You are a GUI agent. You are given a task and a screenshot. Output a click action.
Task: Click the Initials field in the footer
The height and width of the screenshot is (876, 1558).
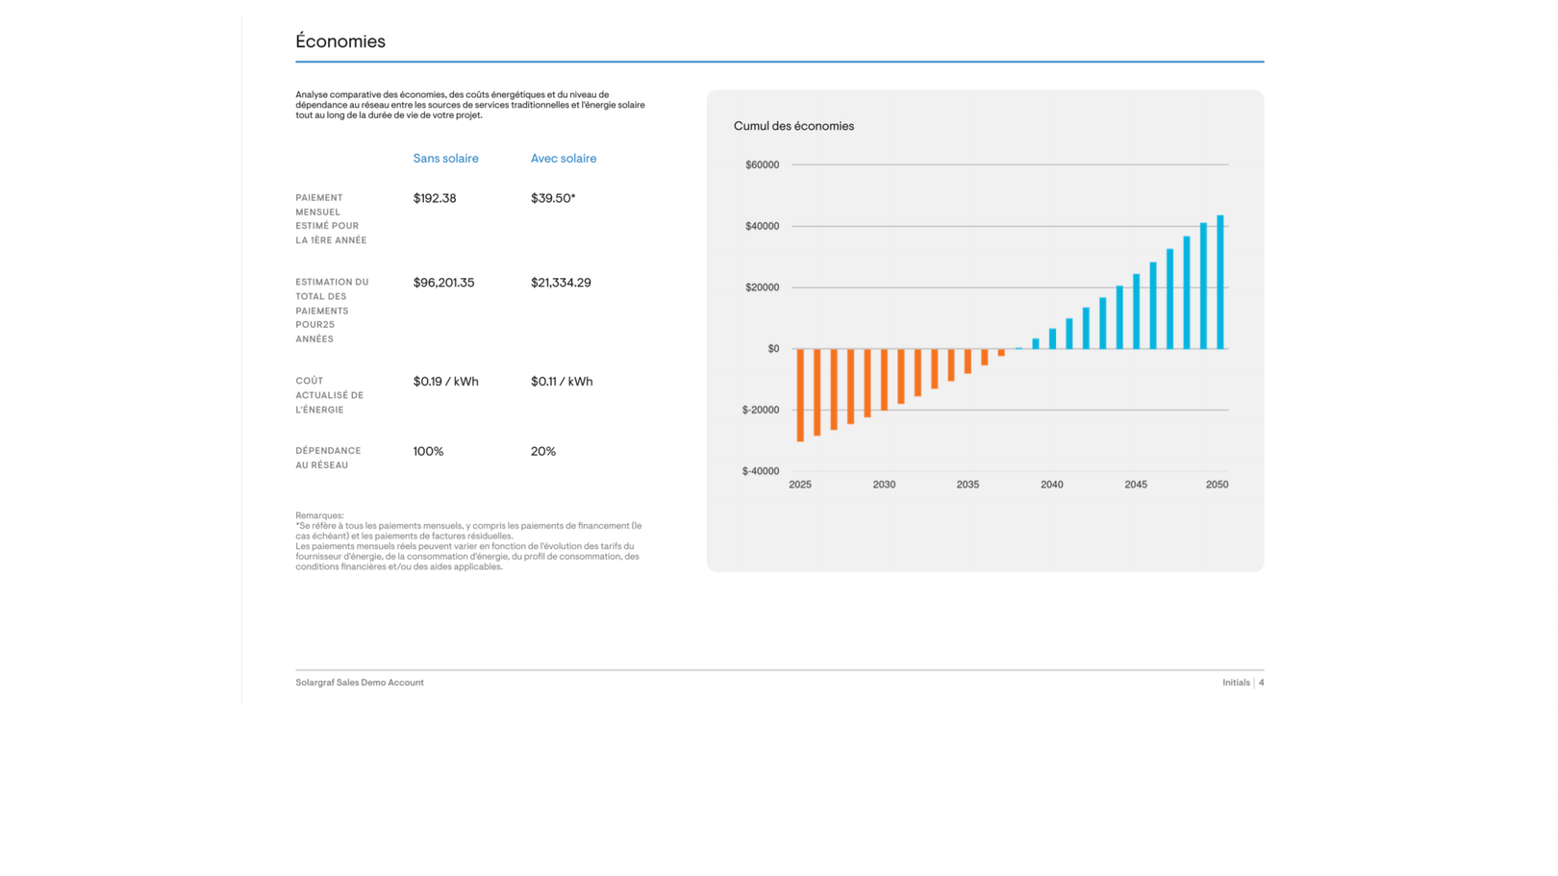coord(1236,683)
